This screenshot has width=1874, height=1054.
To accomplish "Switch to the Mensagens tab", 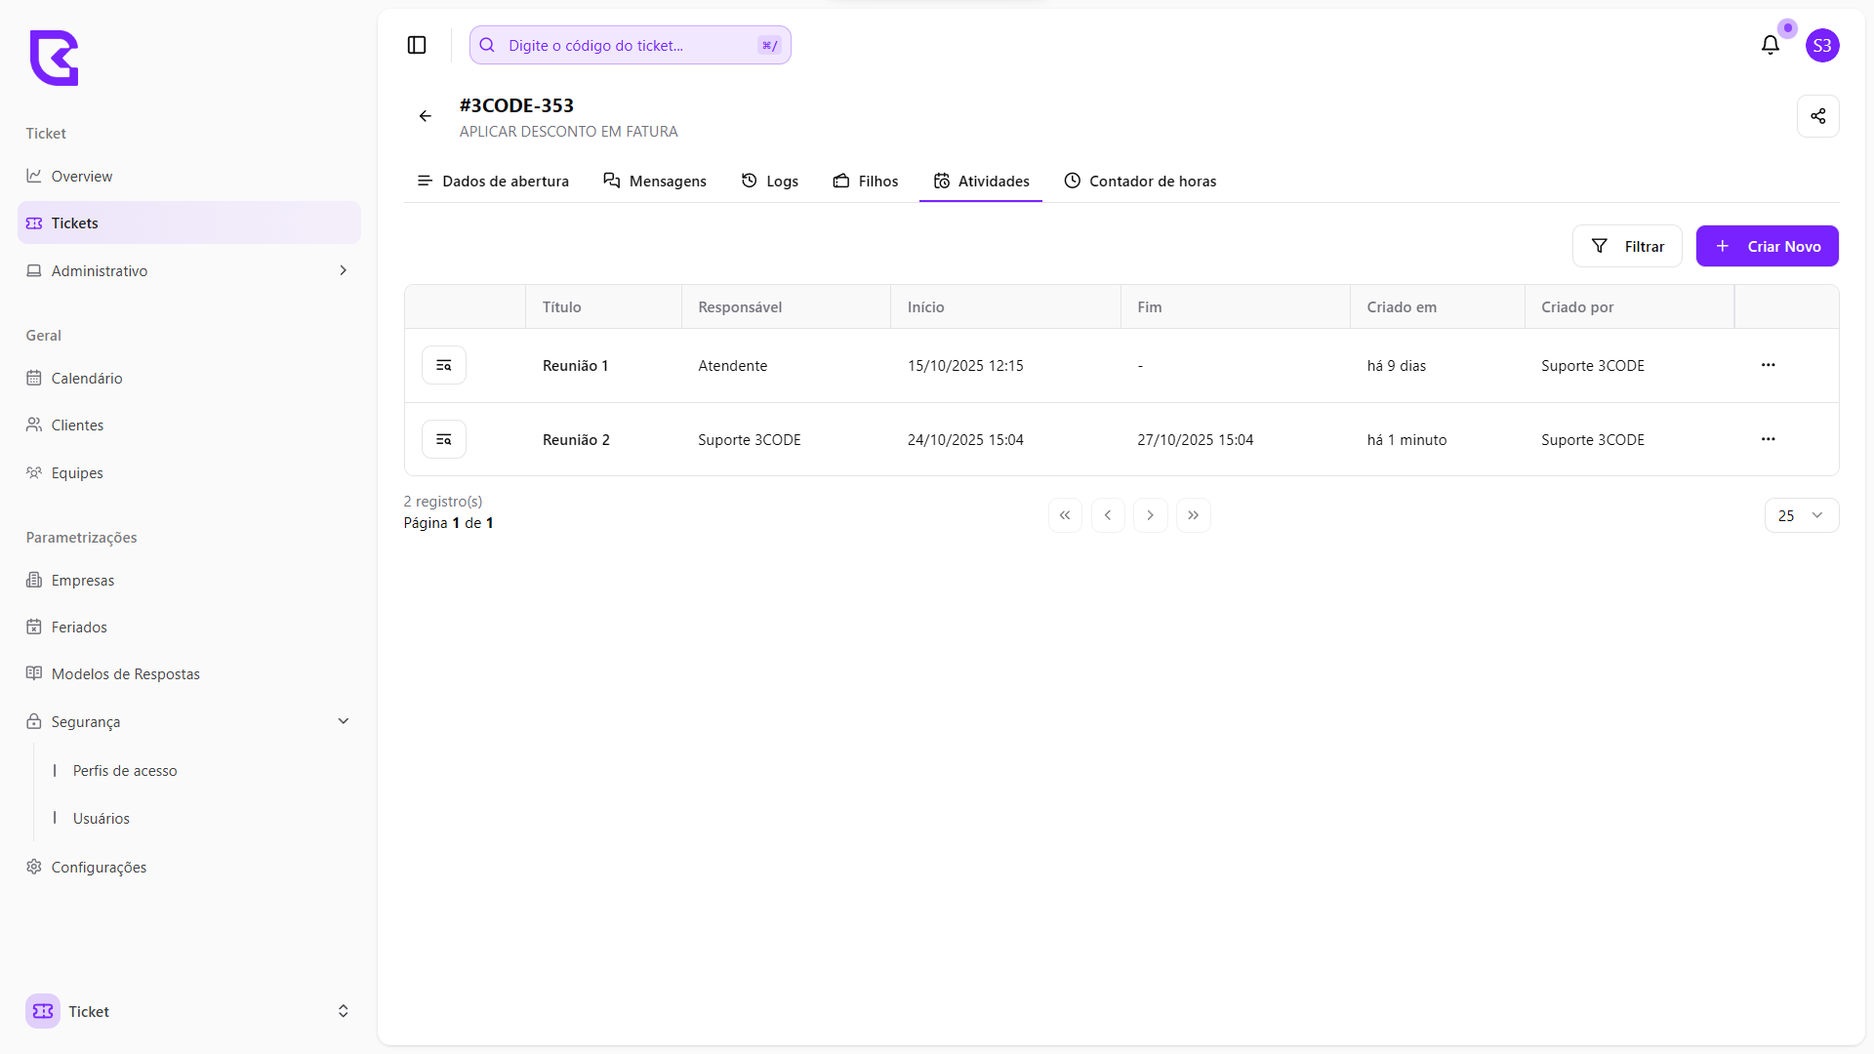I will [655, 182].
